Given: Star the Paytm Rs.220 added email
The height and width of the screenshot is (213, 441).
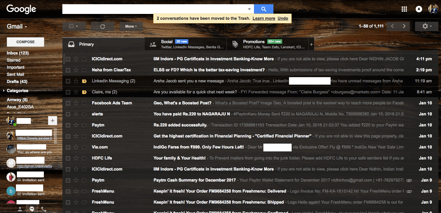Looking at the screenshot, I should click(x=76, y=125).
